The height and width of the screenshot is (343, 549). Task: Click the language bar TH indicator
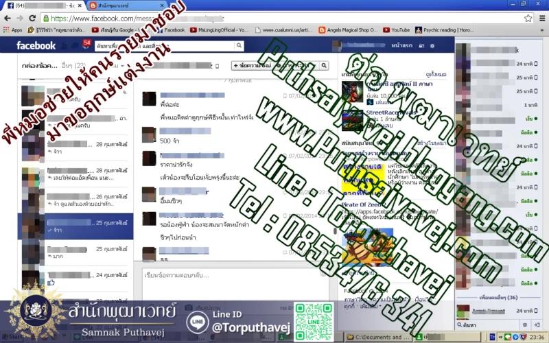[492, 337]
